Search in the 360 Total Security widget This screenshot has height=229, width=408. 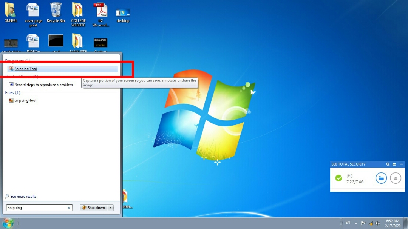pyautogui.click(x=388, y=164)
